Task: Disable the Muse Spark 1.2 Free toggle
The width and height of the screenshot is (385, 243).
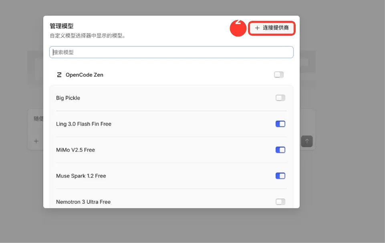Action: [280, 176]
